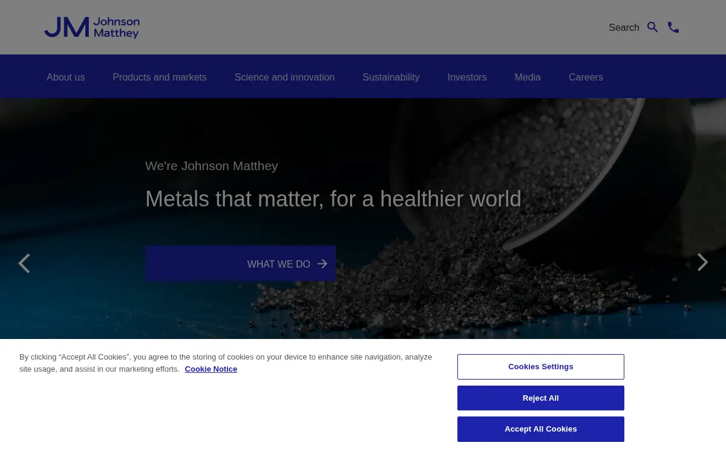
Task: Click the WHAT WE DO button
Action: pos(240,263)
